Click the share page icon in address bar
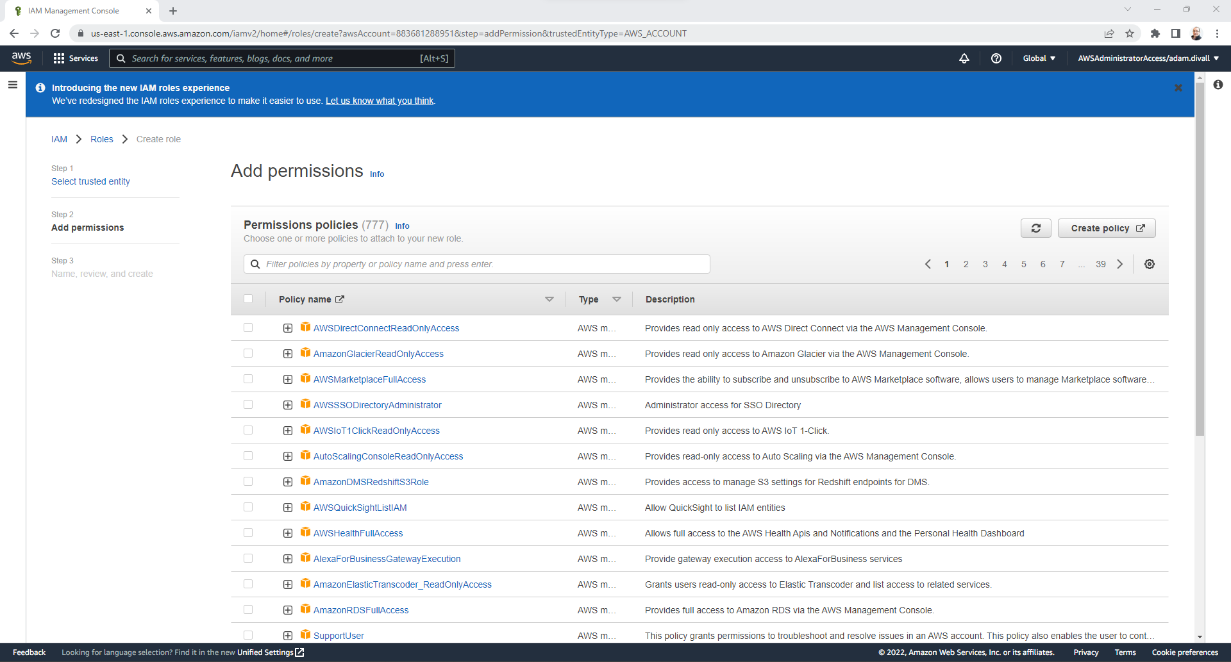 (x=1109, y=33)
